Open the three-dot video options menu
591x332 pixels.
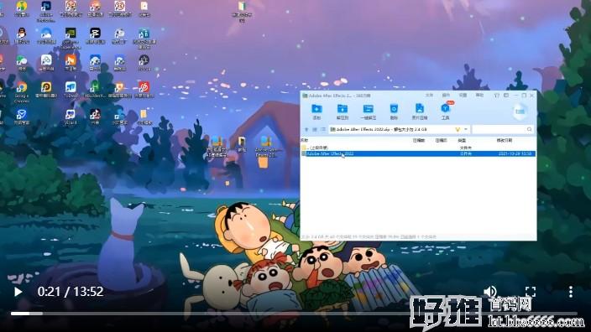click(571, 292)
